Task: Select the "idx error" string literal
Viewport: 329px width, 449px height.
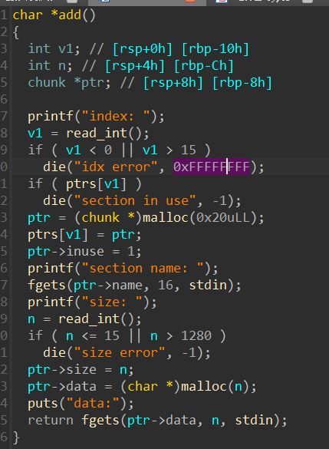Action: pyautogui.click(x=116, y=167)
